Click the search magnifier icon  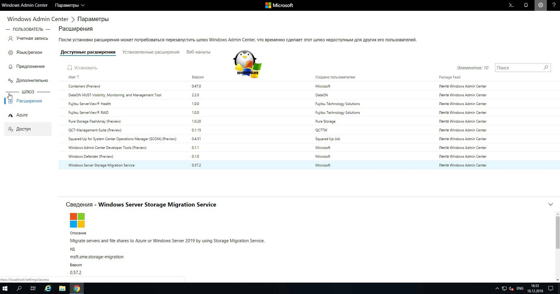pyautogui.click(x=546, y=68)
